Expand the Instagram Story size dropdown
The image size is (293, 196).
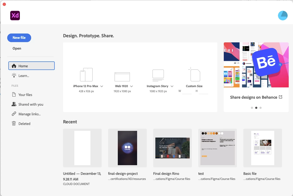[172, 86]
